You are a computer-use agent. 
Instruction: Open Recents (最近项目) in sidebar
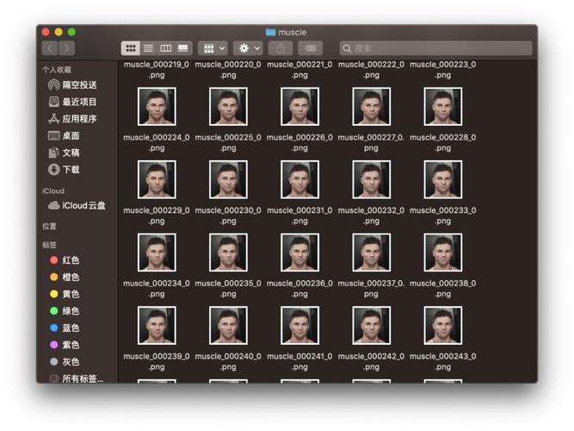click(72, 102)
